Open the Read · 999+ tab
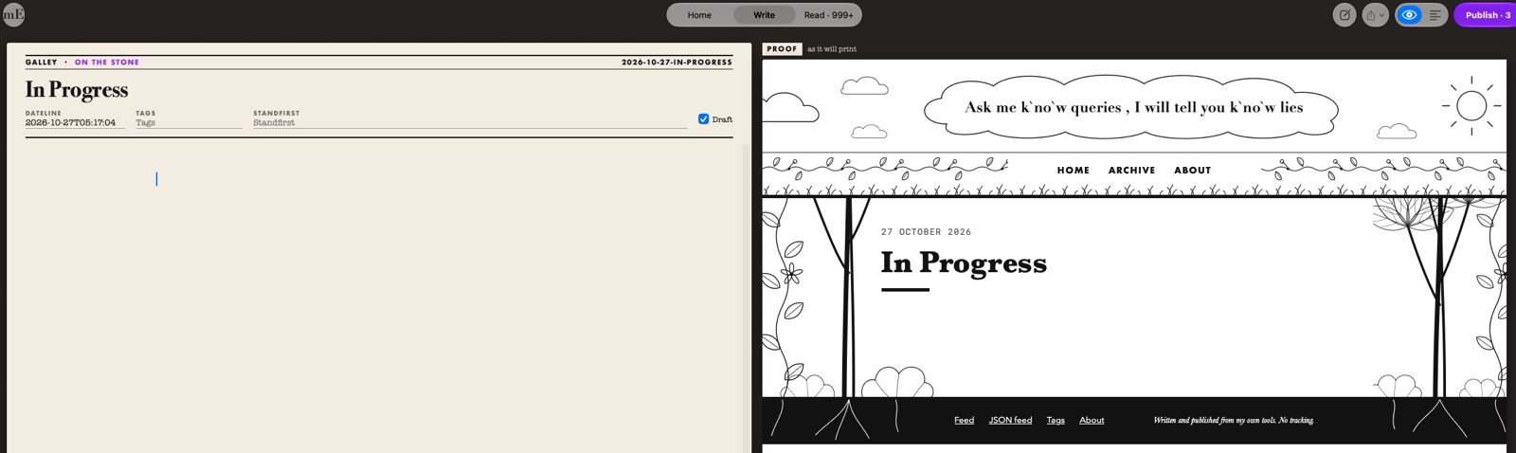The height and width of the screenshot is (453, 1516). tap(828, 15)
